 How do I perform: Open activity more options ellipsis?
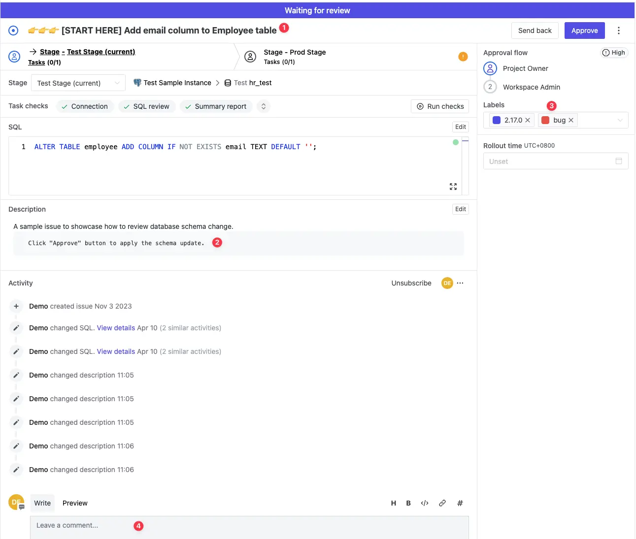[460, 283]
